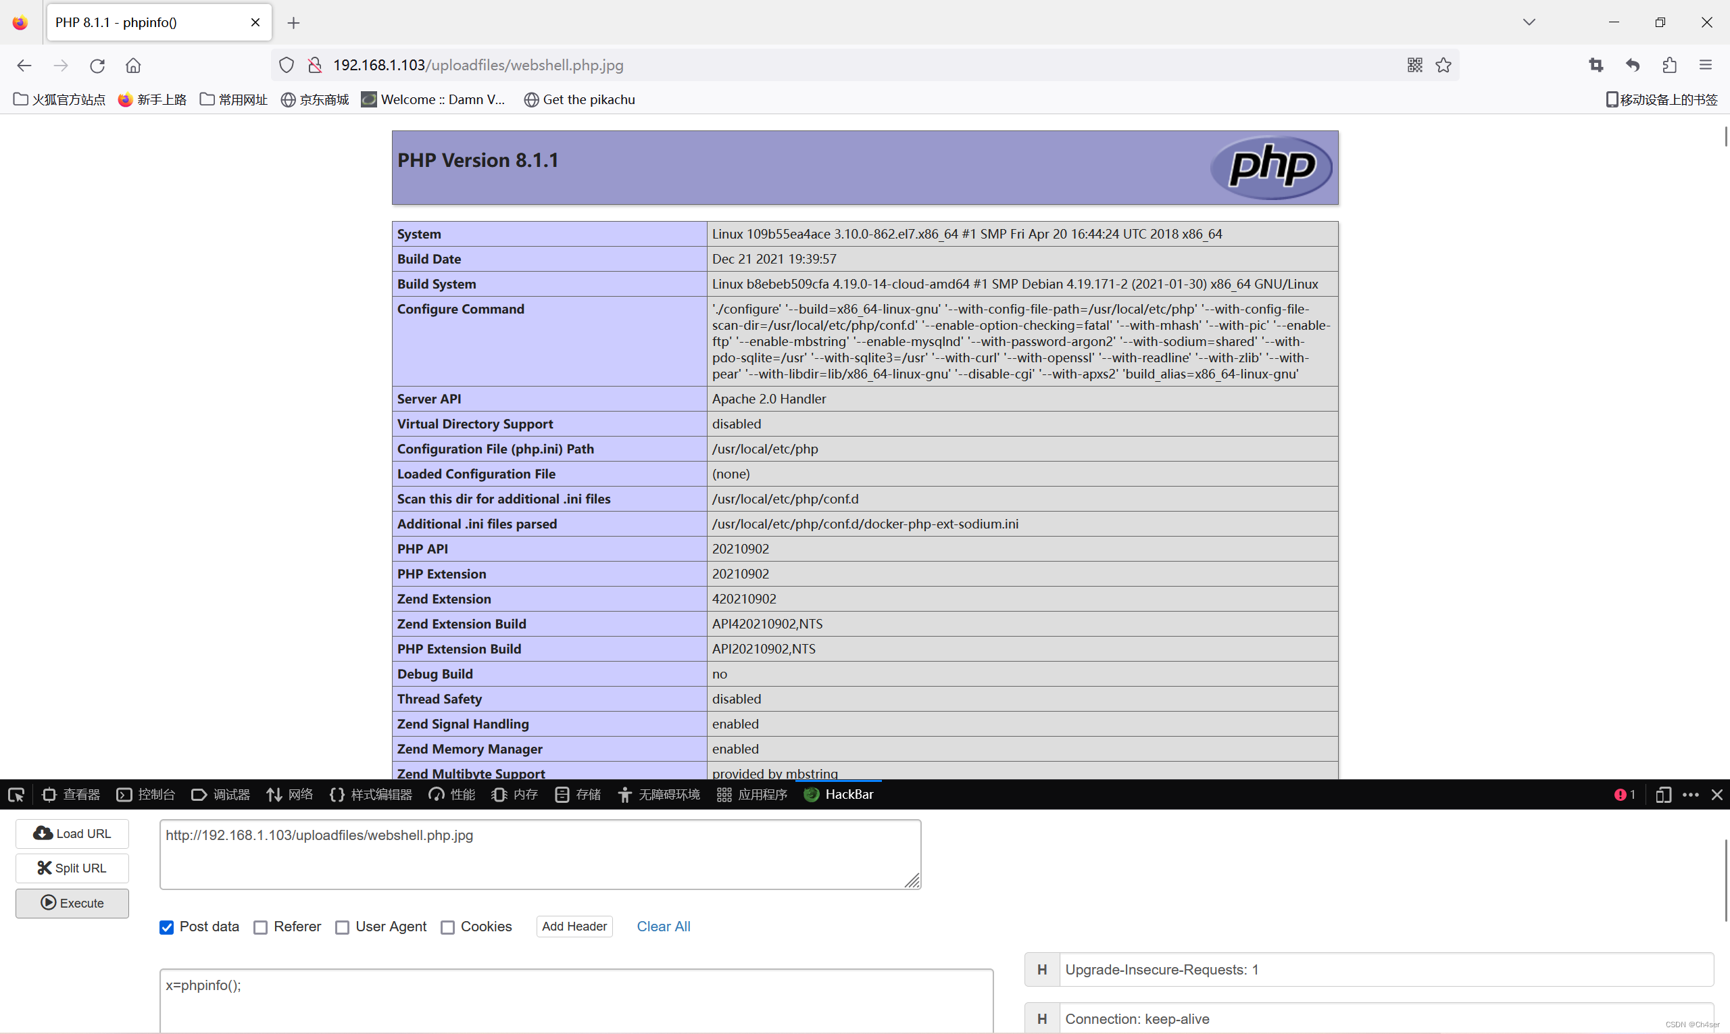Click the Firefox home button

(133, 65)
